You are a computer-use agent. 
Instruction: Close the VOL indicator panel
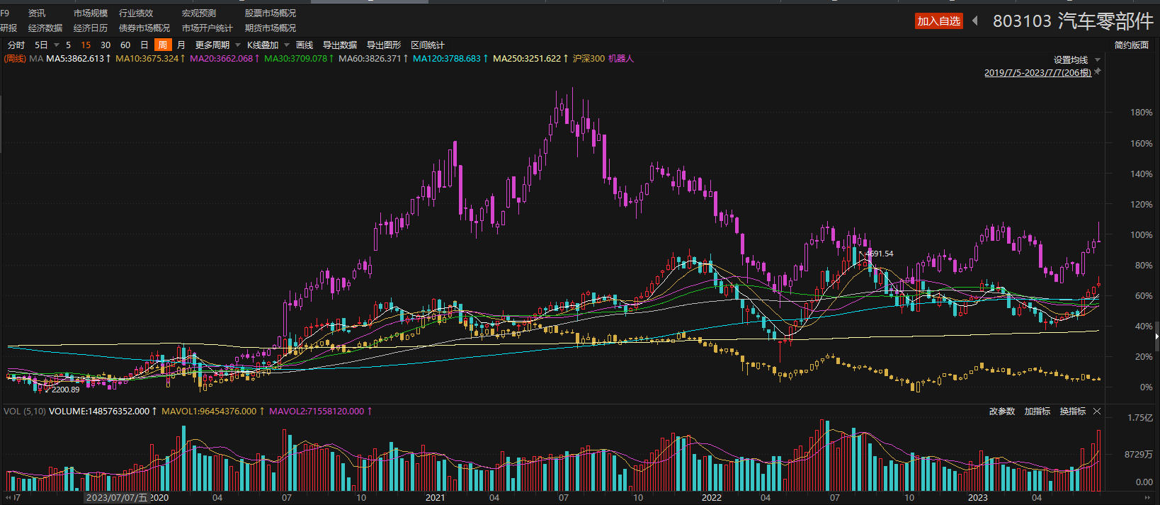tap(1097, 412)
